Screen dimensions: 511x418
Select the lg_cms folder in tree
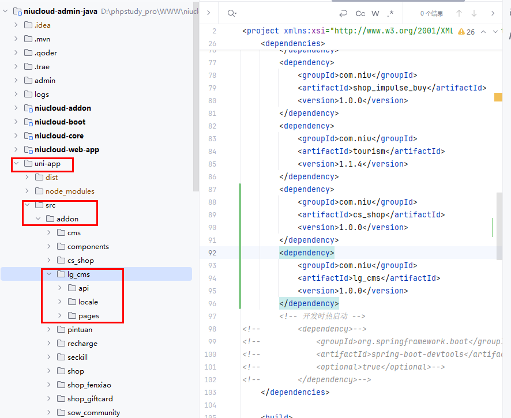pos(78,274)
